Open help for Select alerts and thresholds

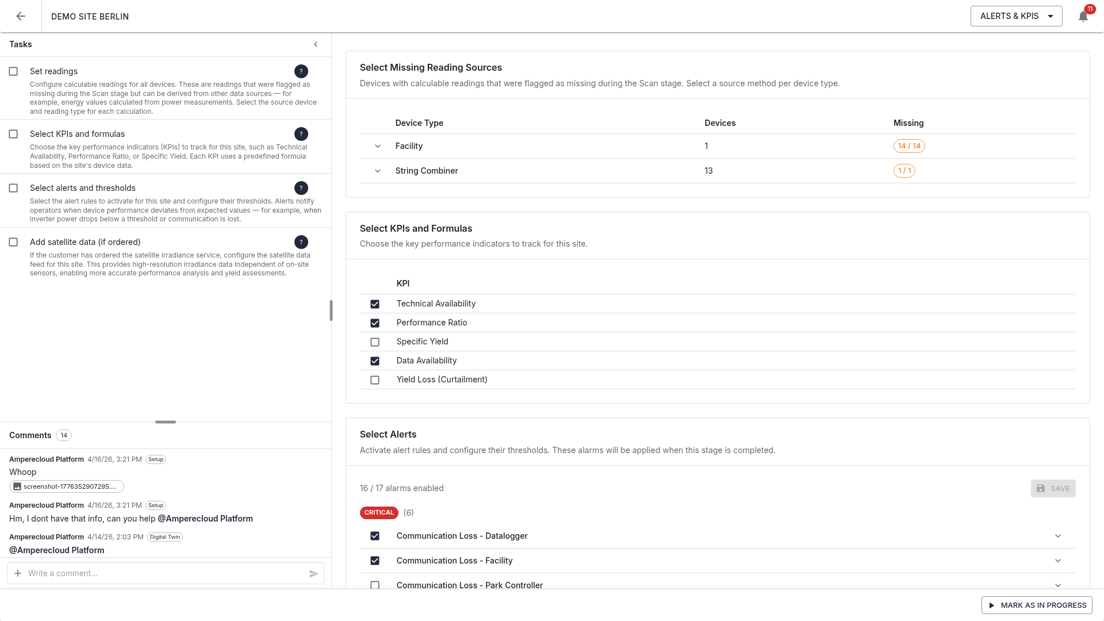[x=301, y=188]
